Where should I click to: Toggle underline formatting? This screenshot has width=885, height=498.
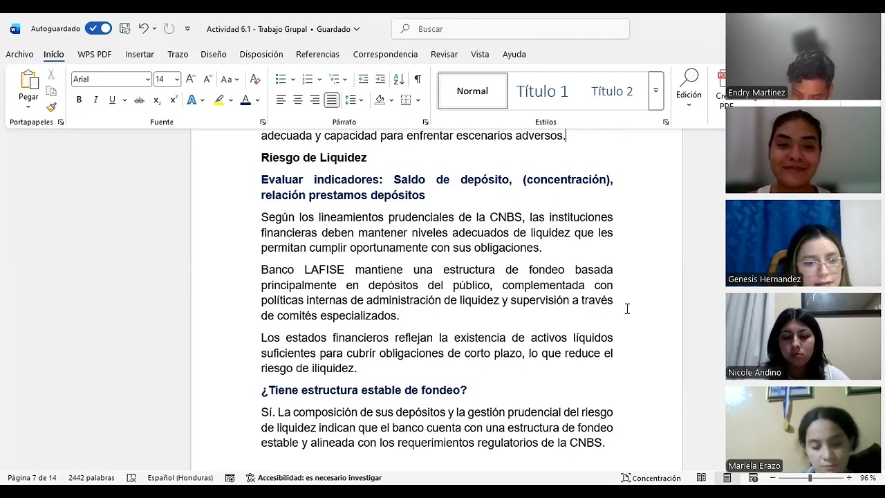[112, 100]
